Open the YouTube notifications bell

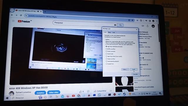pos(147,26)
